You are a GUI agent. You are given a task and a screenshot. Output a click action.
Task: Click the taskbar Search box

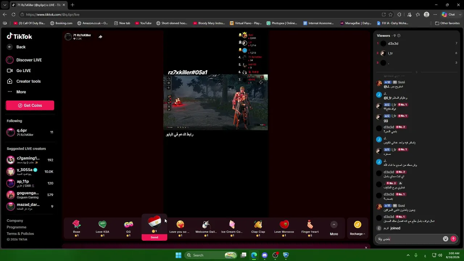click(x=212, y=255)
